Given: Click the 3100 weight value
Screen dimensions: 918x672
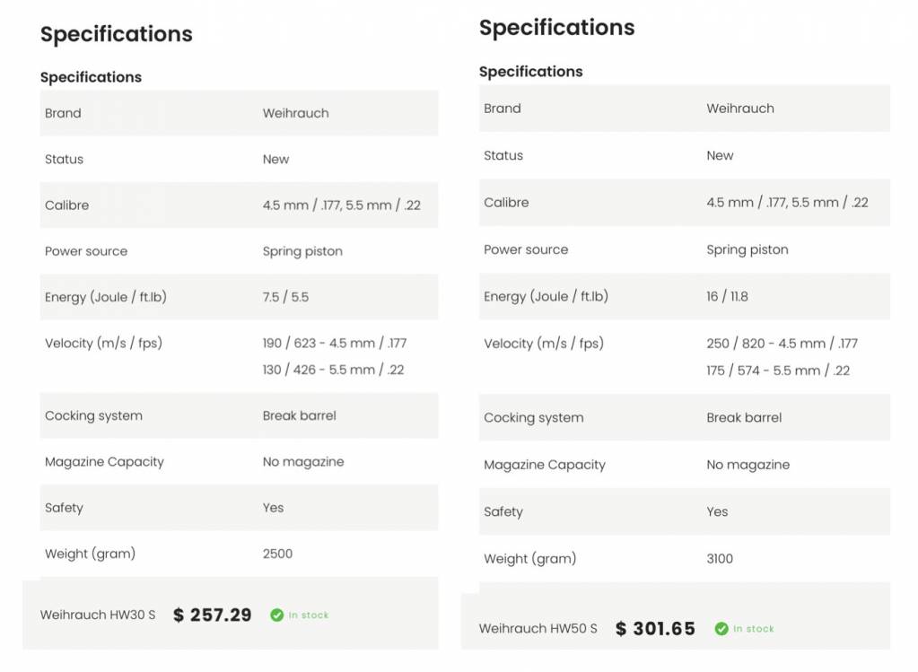Looking at the screenshot, I should click(720, 559).
